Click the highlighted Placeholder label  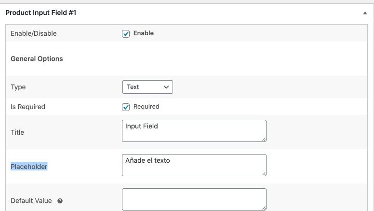(29, 167)
